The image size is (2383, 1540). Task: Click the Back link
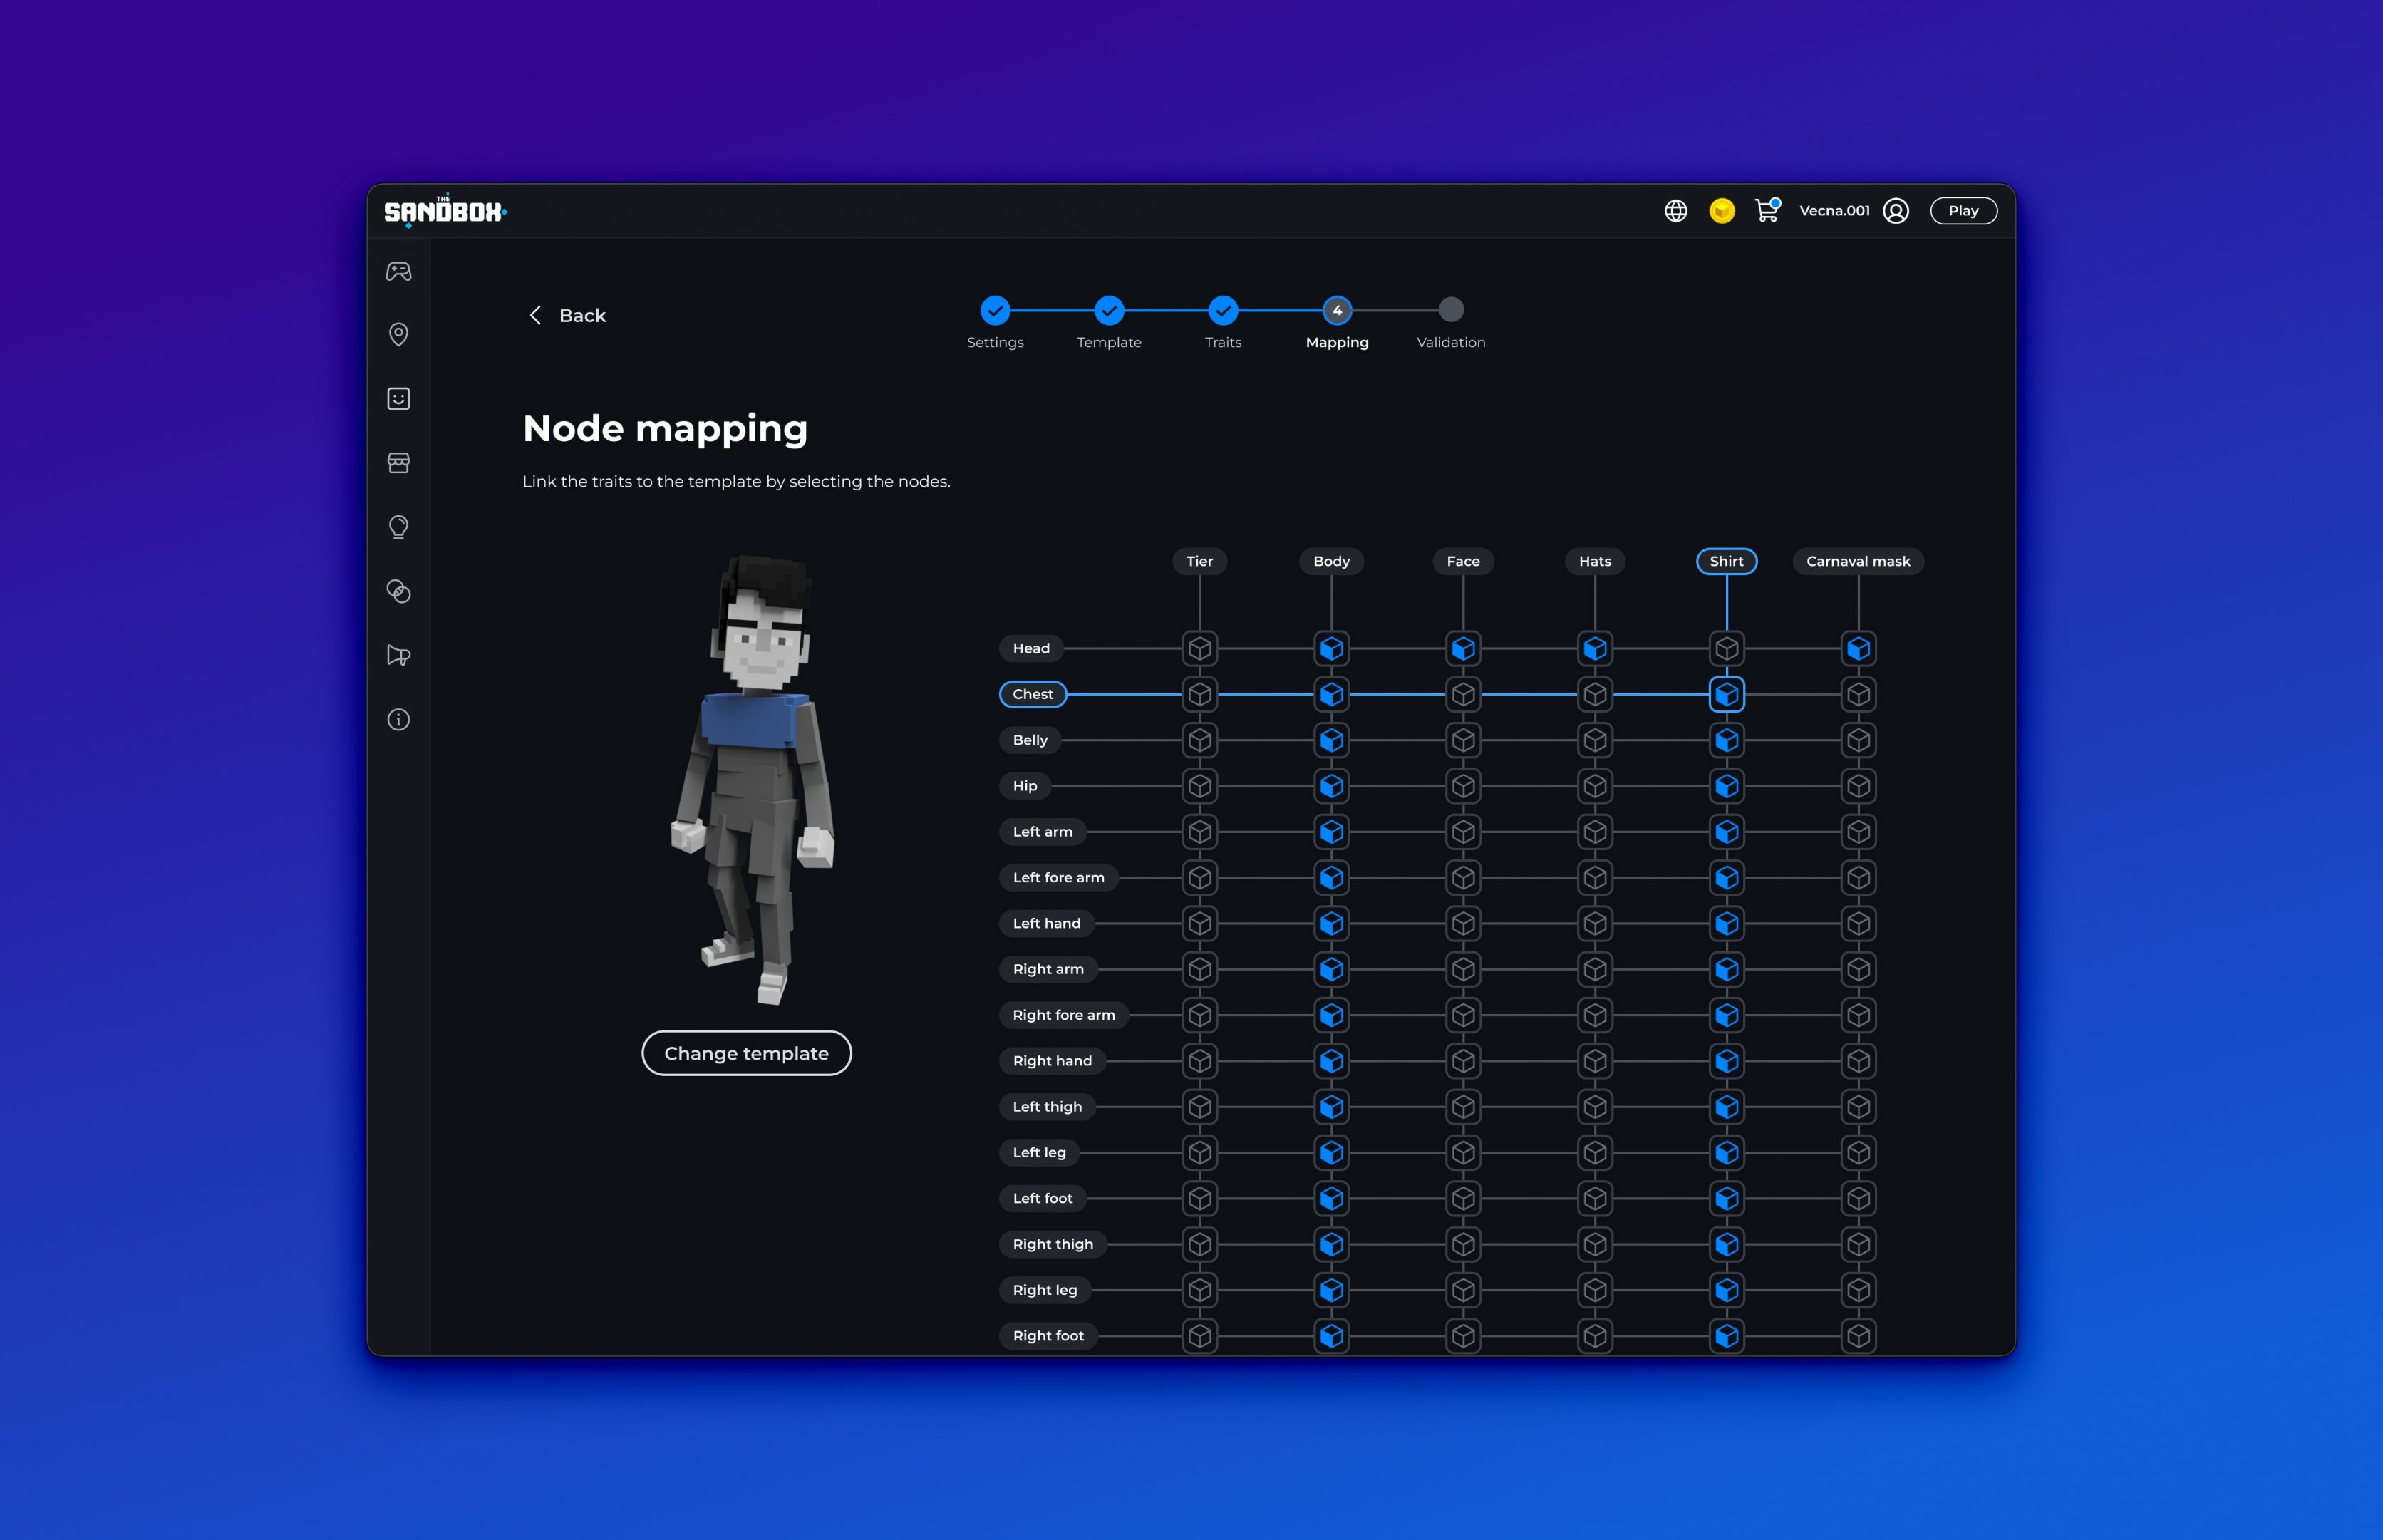coord(567,315)
